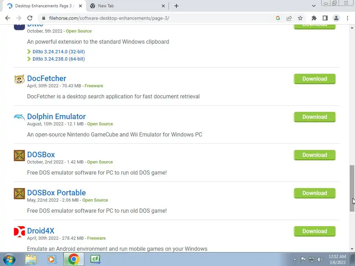Screen dimensions: 355x266
Task: Click the page scrollbar thumb
Action: [352, 188]
